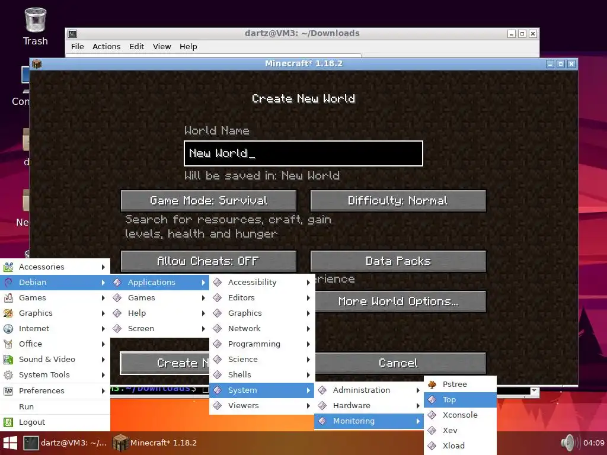Click the diamond icon beside Hardware
607x455 pixels.
[x=322, y=405]
